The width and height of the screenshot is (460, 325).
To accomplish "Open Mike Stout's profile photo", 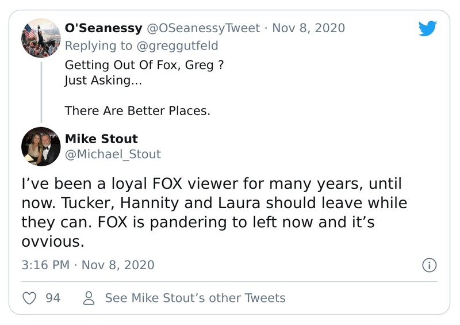I will pos(41,147).
